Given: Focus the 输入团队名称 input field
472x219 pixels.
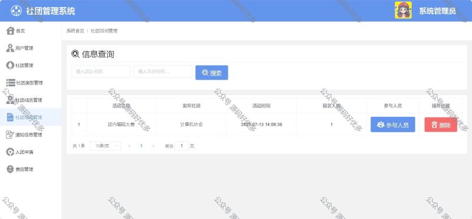Looking at the screenshot, I should click(101, 71).
